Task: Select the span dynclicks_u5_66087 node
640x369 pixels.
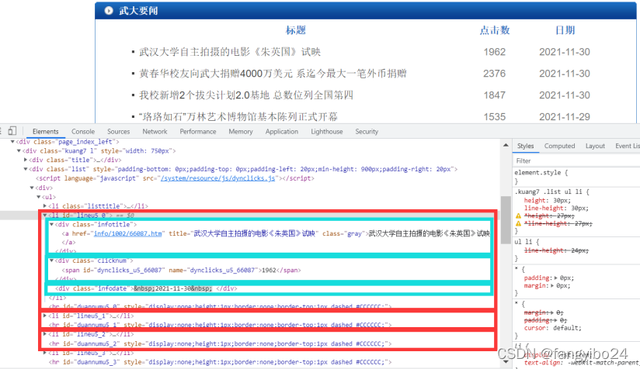Action: [181, 270]
